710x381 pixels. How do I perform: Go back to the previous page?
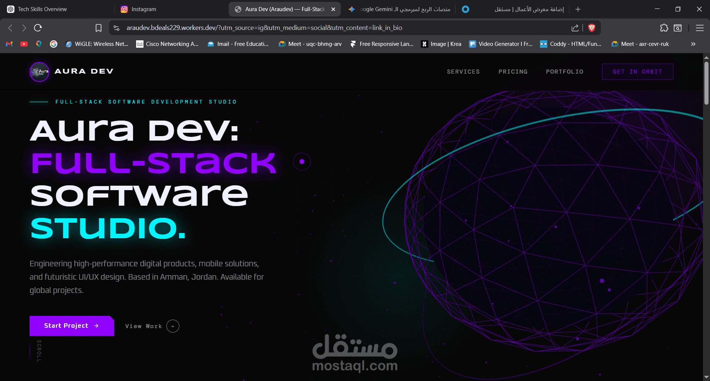[10, 28]
